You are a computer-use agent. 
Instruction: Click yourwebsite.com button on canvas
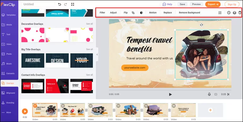coord(135,68)
